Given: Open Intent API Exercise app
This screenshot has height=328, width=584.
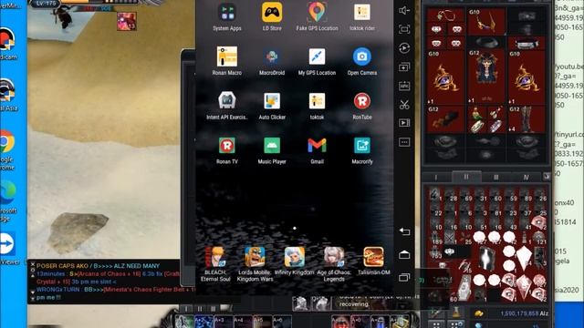Looking at the screenshot, I should click(x=227, y=101).
